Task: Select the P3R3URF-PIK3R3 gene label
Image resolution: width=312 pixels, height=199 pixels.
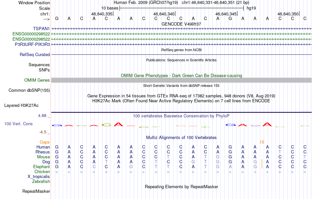Action: tap(33, 44)
